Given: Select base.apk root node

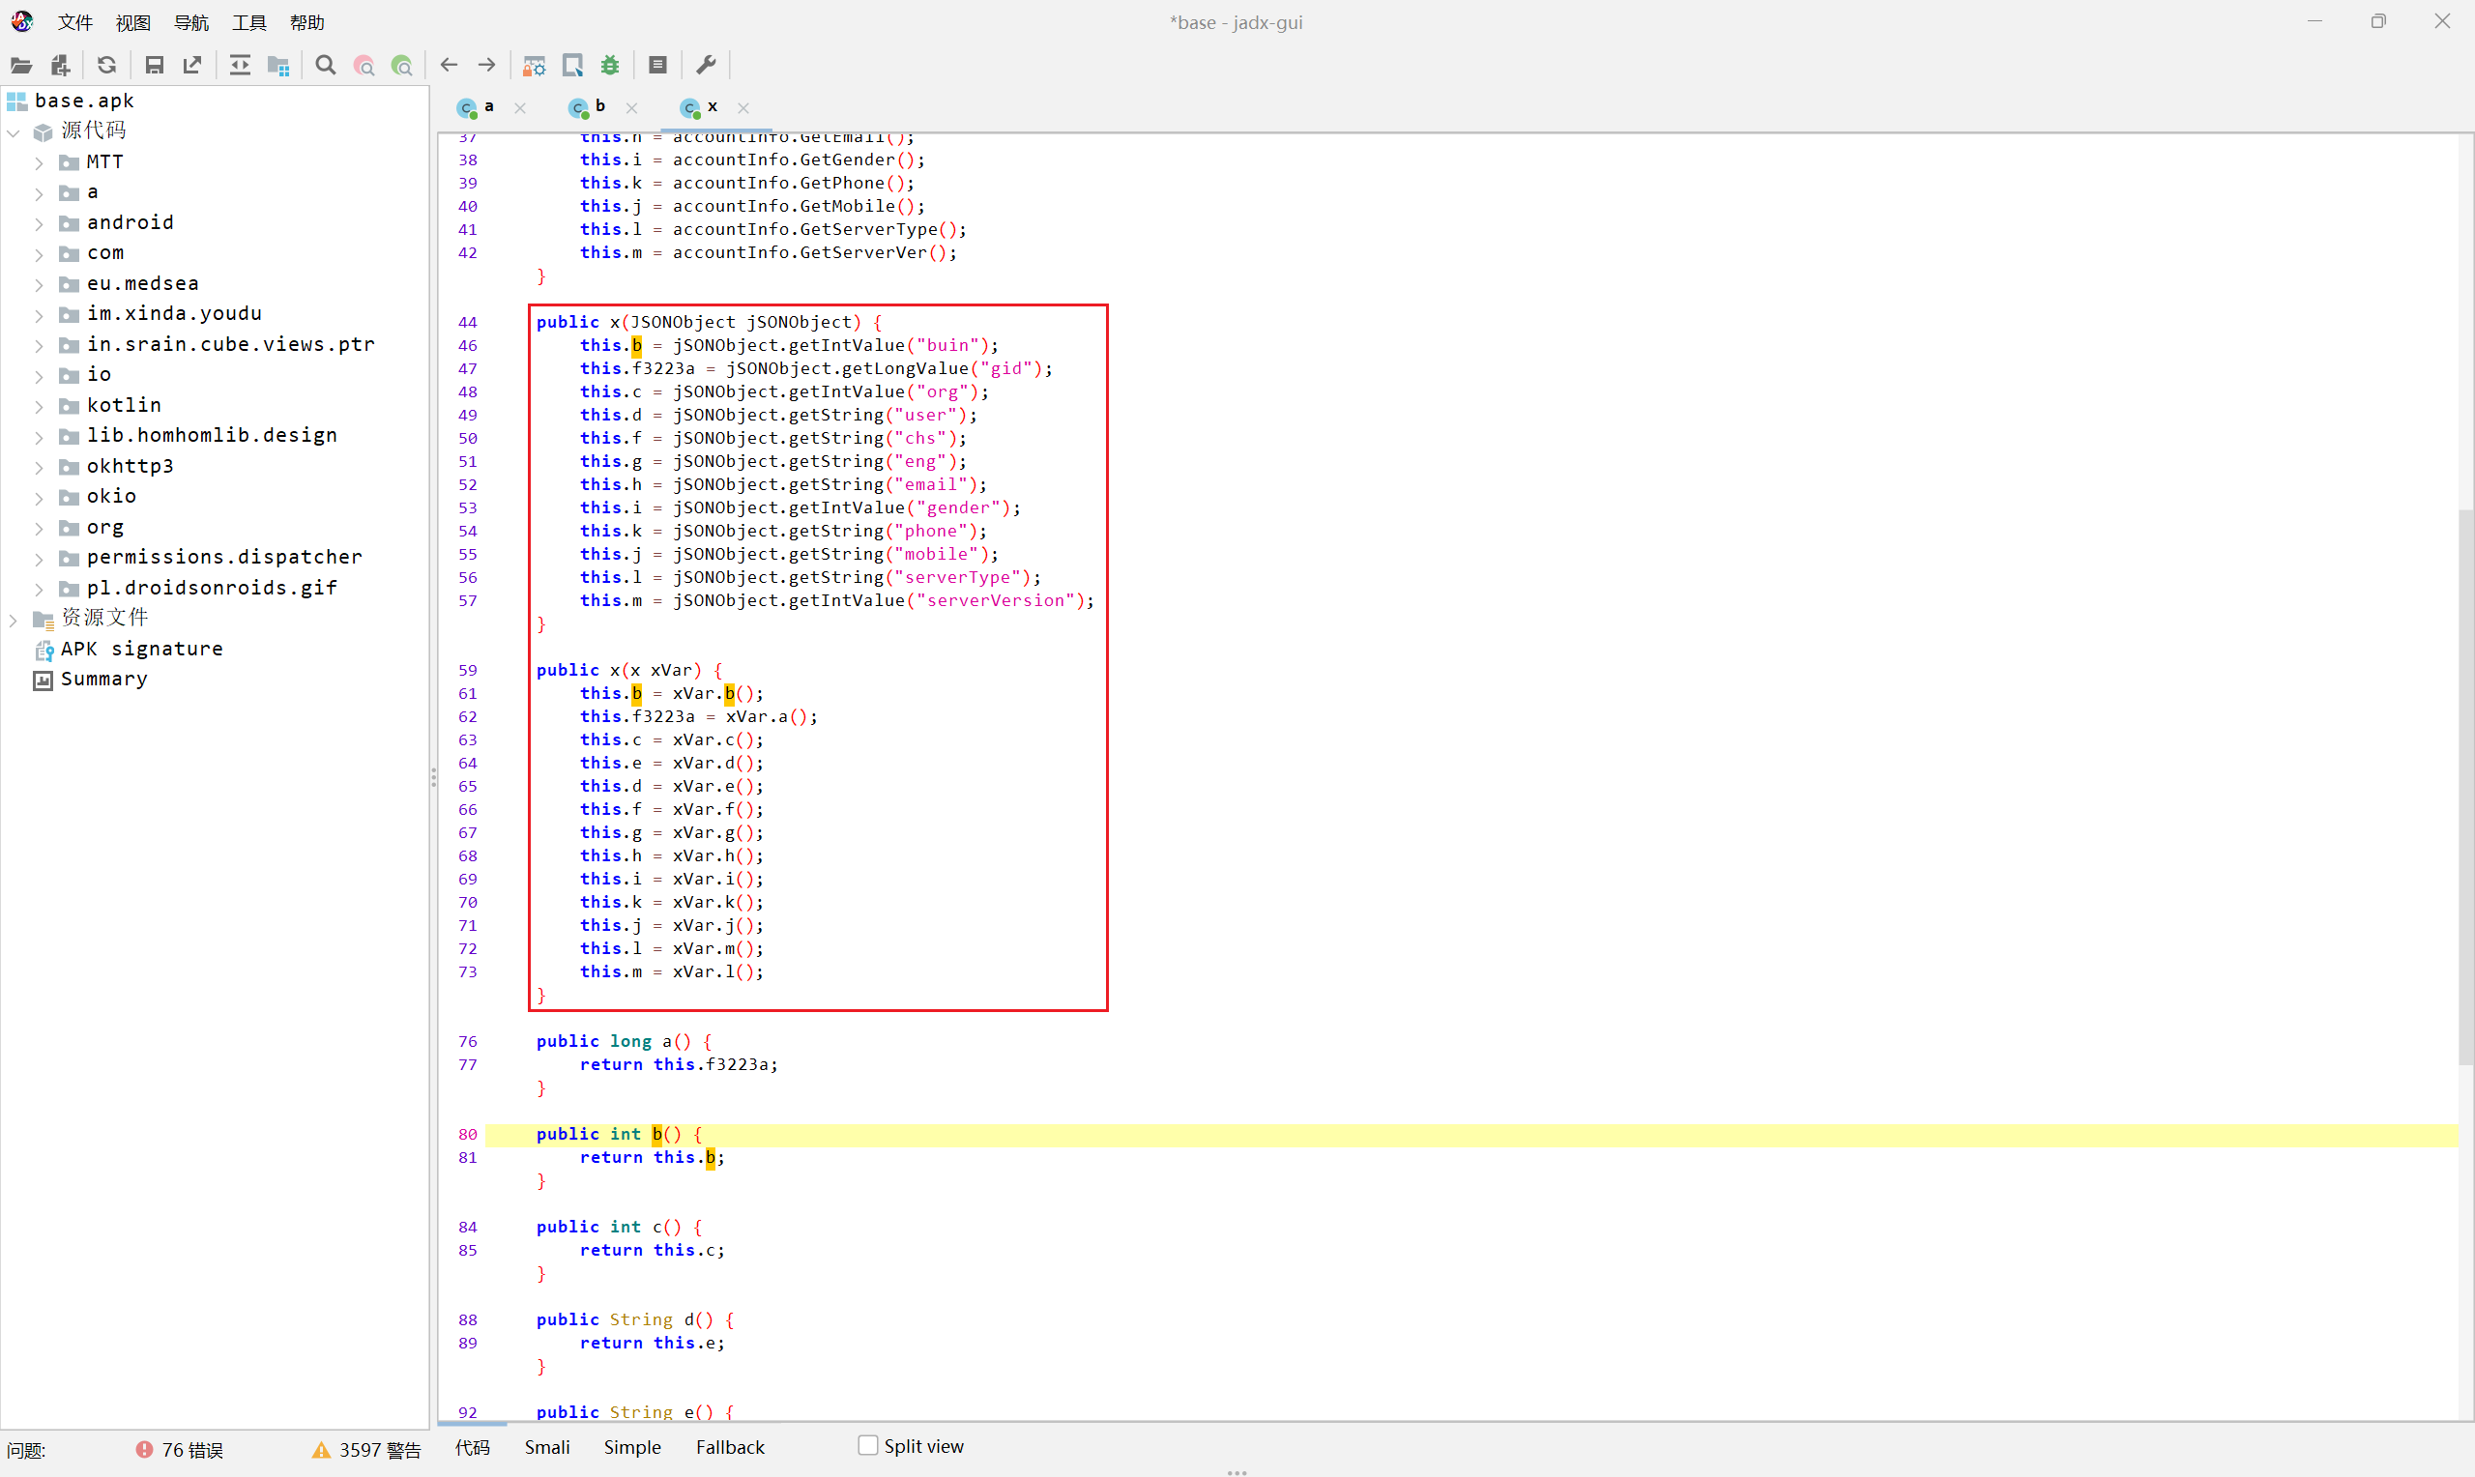Looking at the screenshot, I should 83,101.
